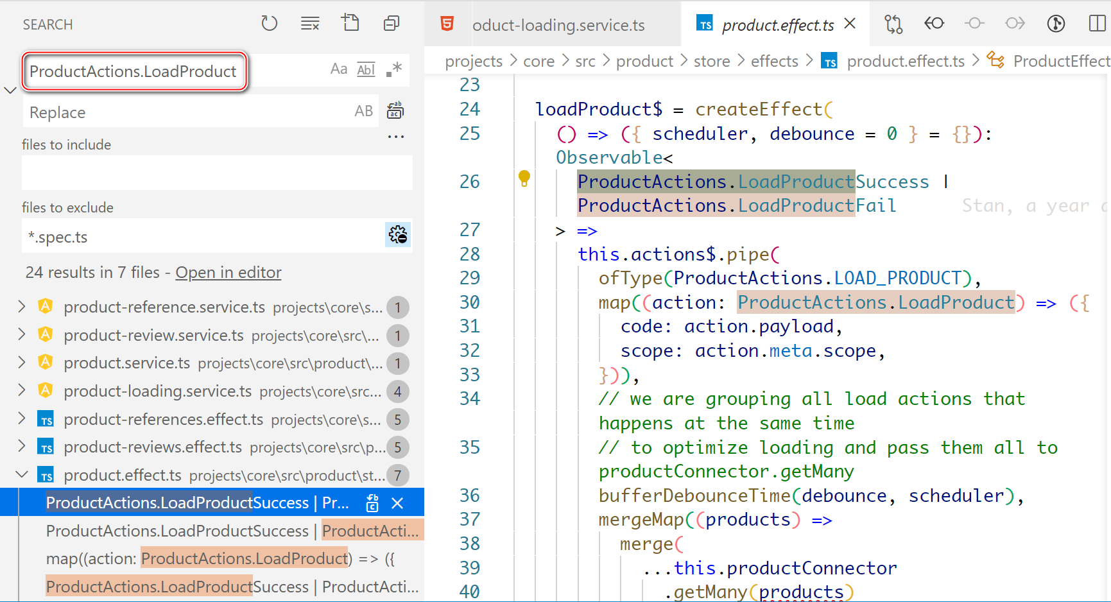The image size is (1111, 602).
Task: Collapse all search results
Action: pyautogui.click(x=392, y=24)
